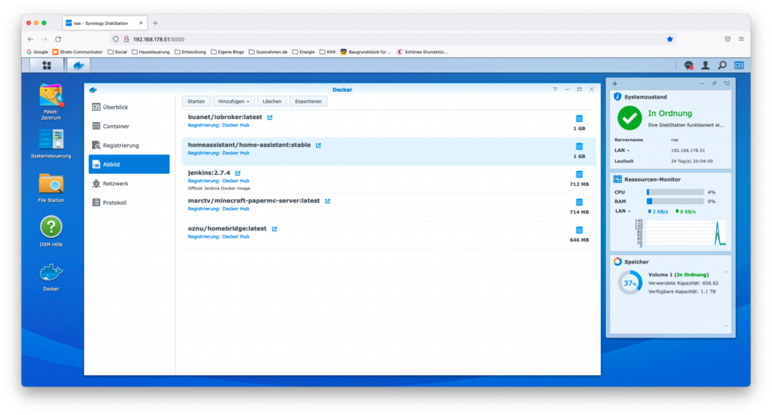The image size is (772, 415).
Task: Click the Löschen button
Action: (271, 101)
